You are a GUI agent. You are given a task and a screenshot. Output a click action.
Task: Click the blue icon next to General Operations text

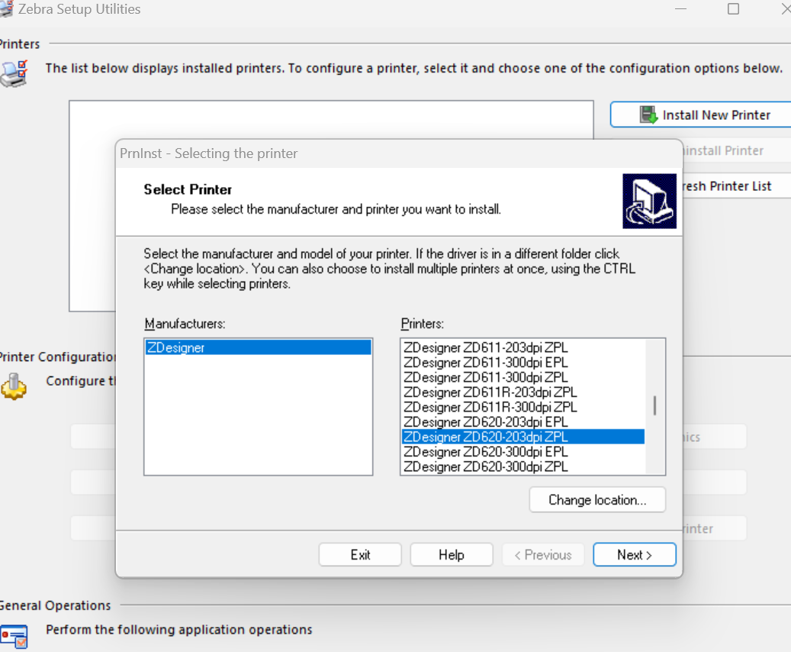pos(14,636)
